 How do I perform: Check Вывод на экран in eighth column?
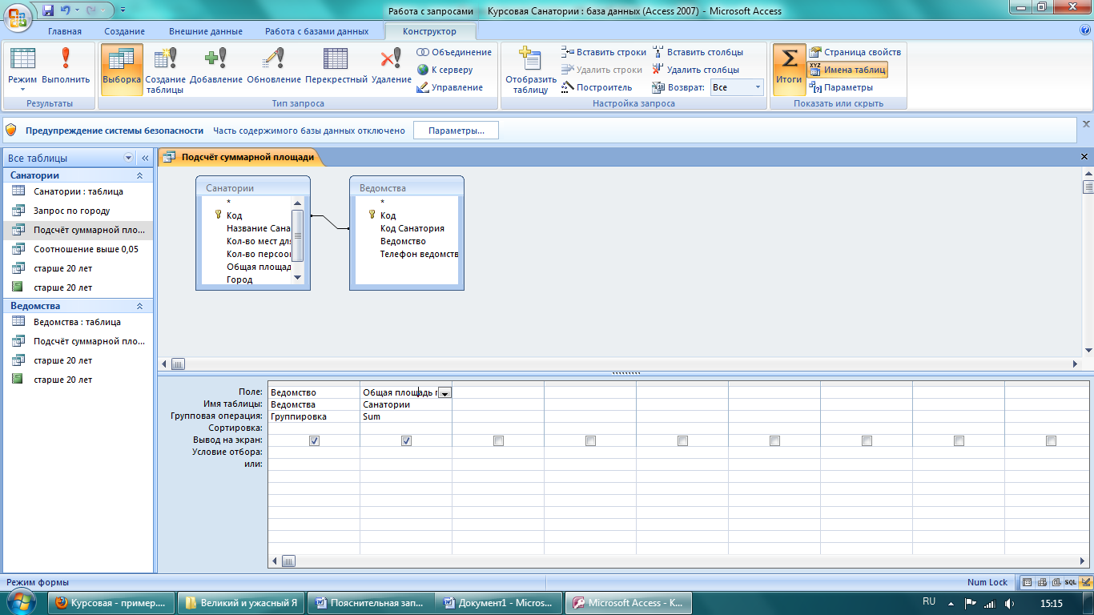pyautogui.click(x=959, y=440)
